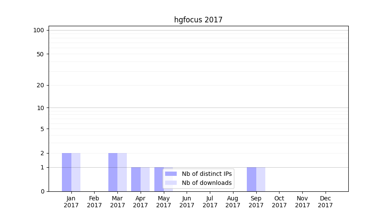Select the 'Nb of distinct IPs' legend label

pos(206,174)
